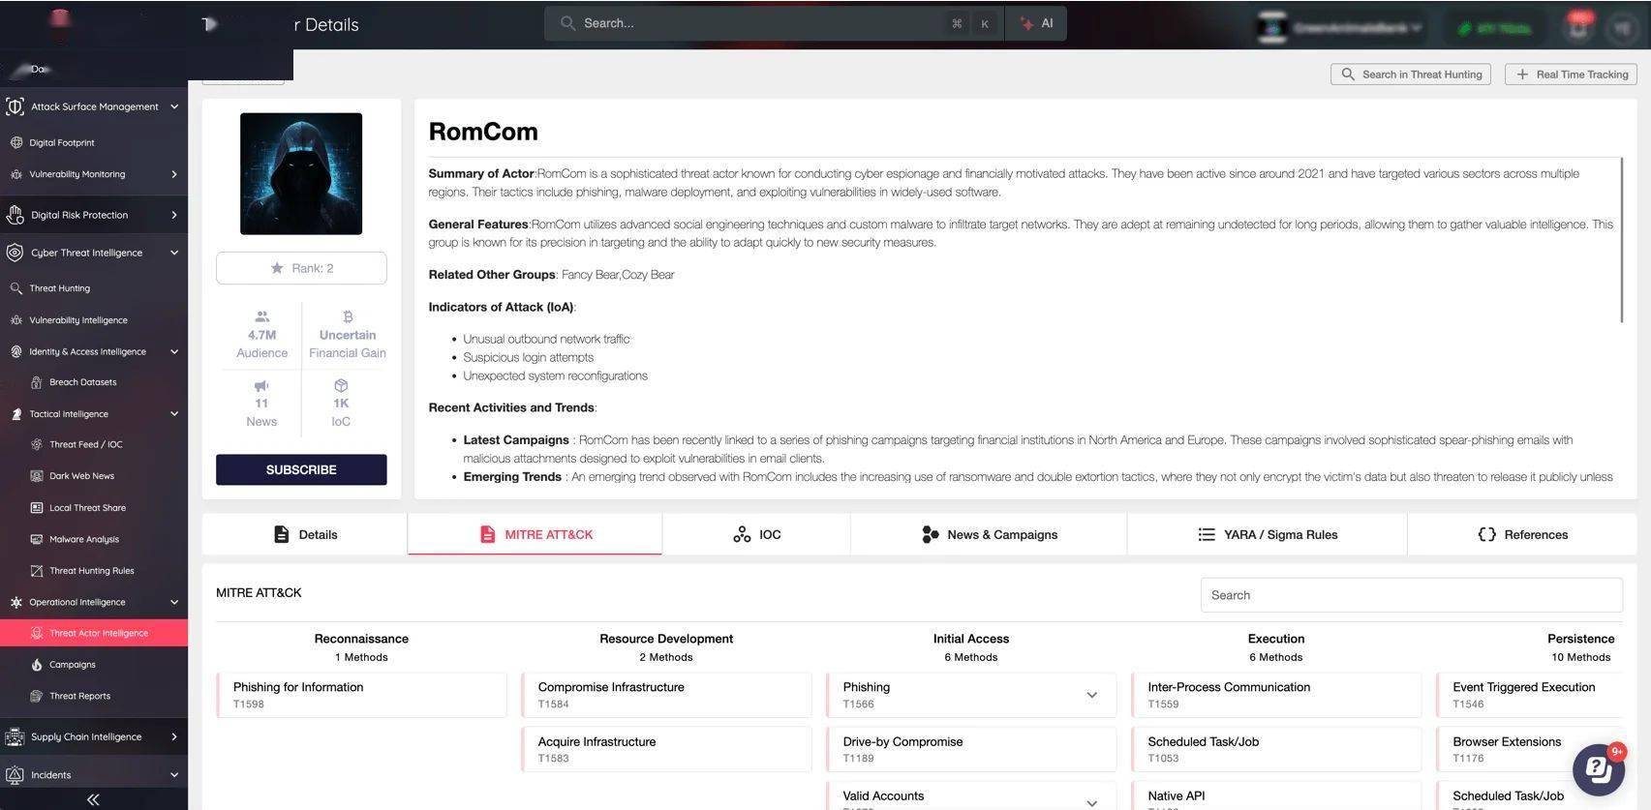Image resolution: width=1651 pixels, height=810 pixels.
Task: Open Malware Analysis sidebar icon
Action: click(x=36, y=539)
